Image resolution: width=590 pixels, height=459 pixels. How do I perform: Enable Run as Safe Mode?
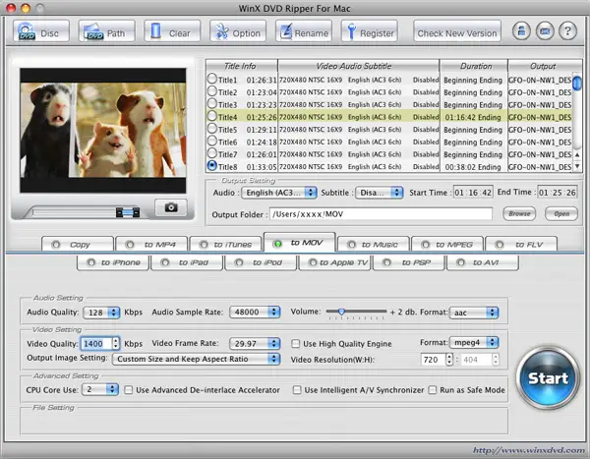pos(433,390)
